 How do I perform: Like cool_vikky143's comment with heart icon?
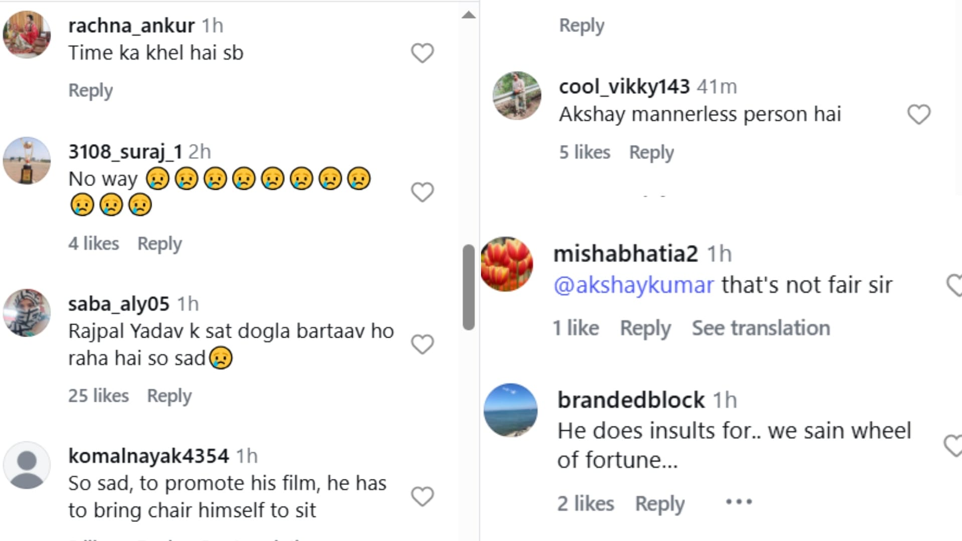pyautogui.click(x=918, y=115)
